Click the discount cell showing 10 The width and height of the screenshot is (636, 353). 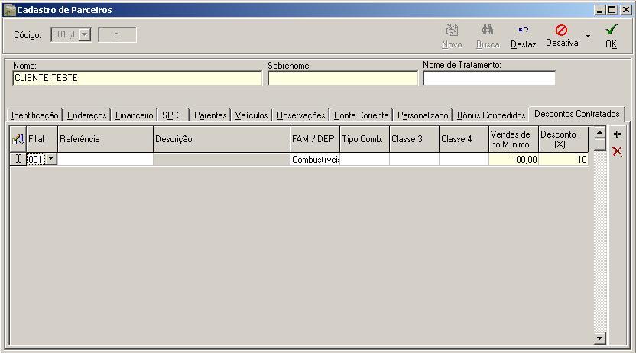(563, 159)
